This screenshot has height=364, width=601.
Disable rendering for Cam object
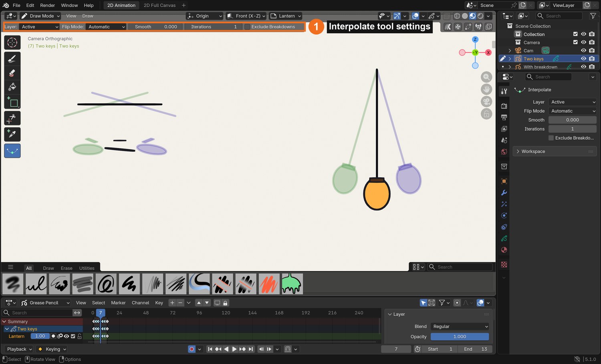592,50
